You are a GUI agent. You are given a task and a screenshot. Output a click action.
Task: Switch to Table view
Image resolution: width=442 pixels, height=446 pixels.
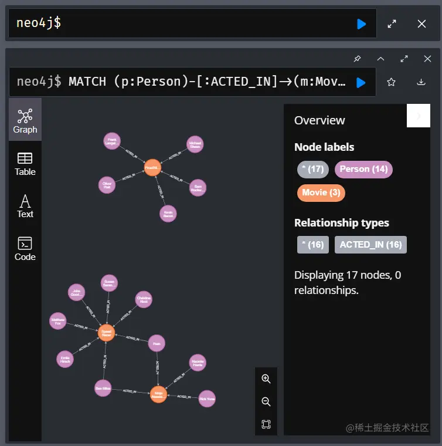click(x=25, y=164)
